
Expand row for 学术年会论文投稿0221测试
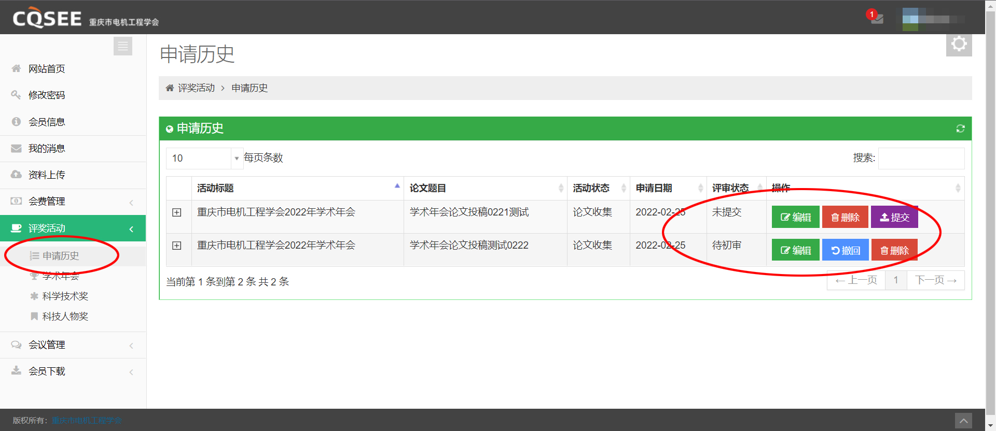pyautogui.click(x=177, y=213)
